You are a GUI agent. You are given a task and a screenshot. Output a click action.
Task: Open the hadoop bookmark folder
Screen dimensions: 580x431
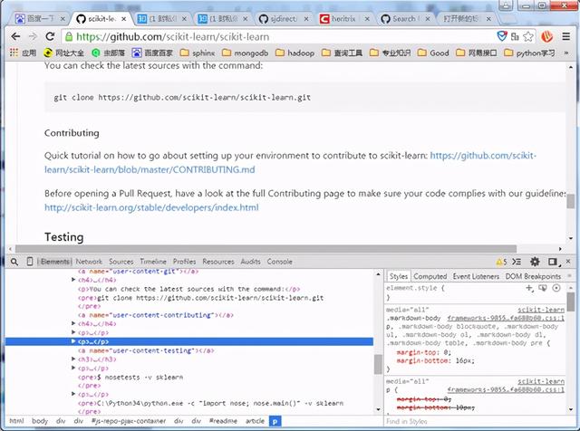(x=295, y=53)
